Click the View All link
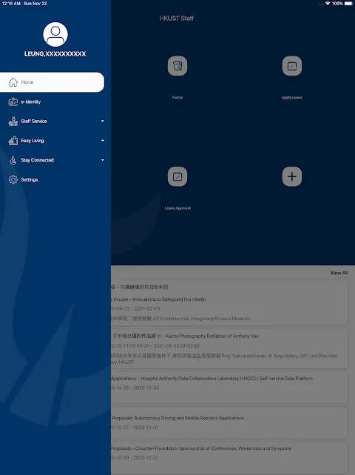Image resolution: width=355 pixels, height=475 pixels. [339, 273]
